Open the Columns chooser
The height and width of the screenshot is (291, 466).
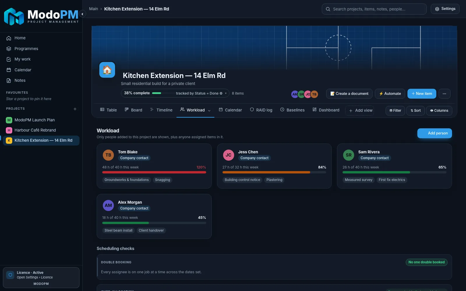tap(439, 111)
